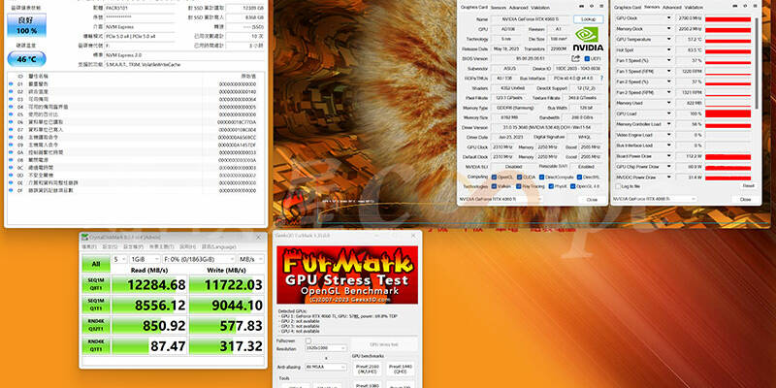This screenshot has height=388, width=776.
Task: Open the MB/s unit dropdown in CrystalDiskMark
Action: click(x=251, y=259)
